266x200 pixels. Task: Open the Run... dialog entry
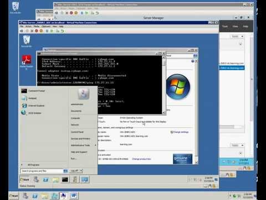(x=73, y=158)
